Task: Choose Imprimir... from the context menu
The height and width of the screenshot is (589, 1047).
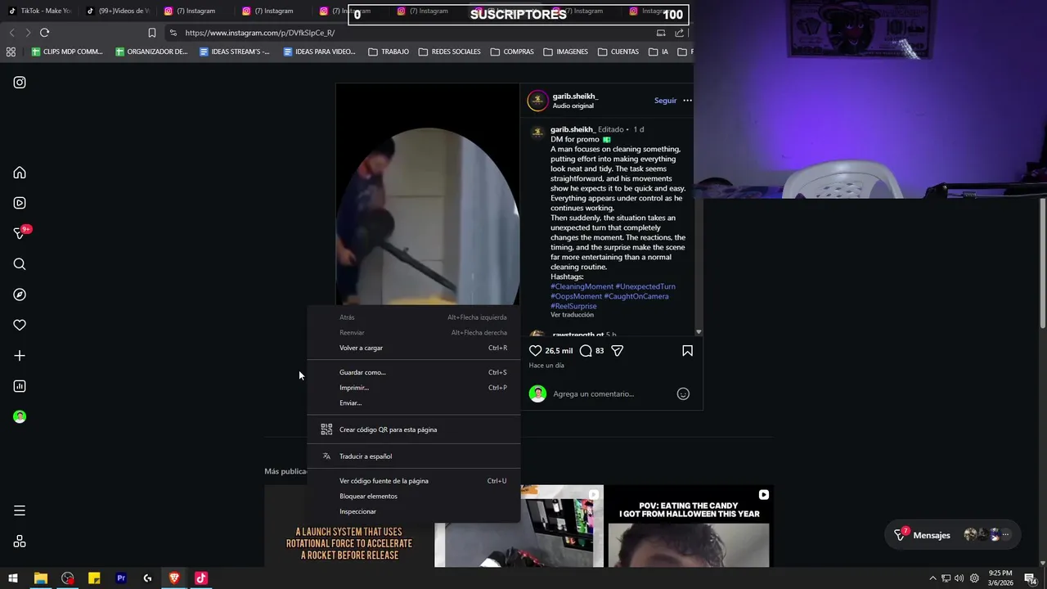Action: coord(413,388)
